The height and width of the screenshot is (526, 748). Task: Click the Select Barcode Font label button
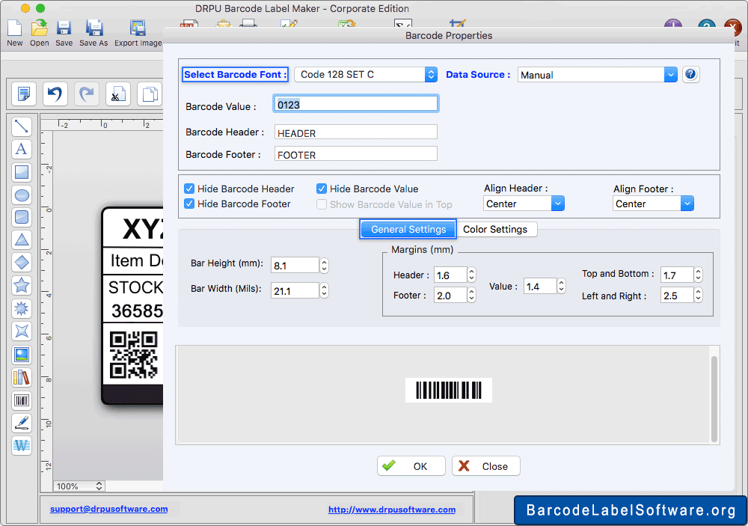click(x=235, y=75)
